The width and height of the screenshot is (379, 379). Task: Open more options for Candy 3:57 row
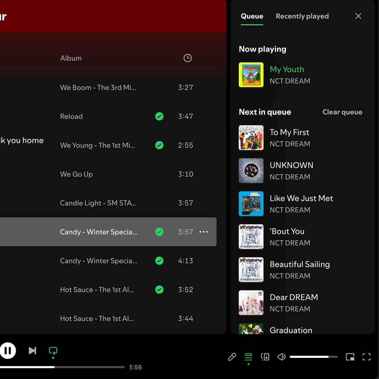(x=204, y=232)
